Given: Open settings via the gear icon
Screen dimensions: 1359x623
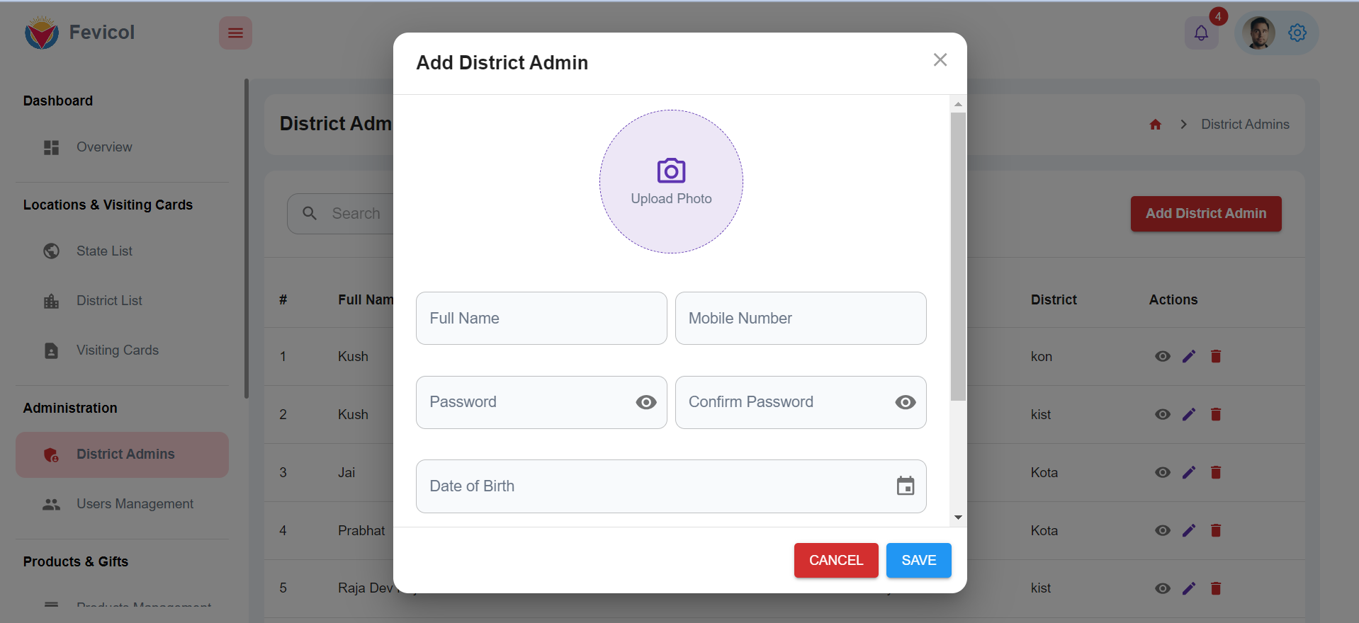Looking at the screenshot, I should click(x=1297, y=33).
